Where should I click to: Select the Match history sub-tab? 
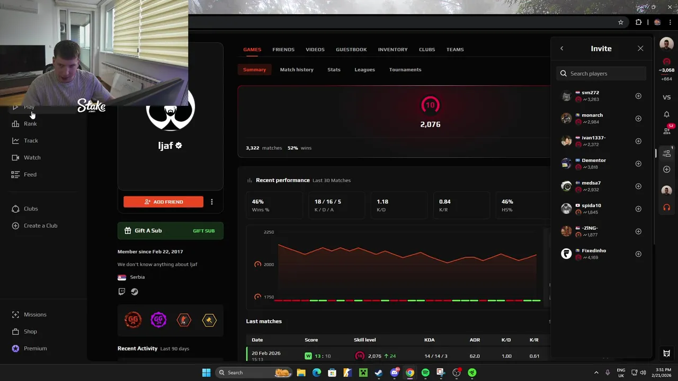(x=297, y=70)
